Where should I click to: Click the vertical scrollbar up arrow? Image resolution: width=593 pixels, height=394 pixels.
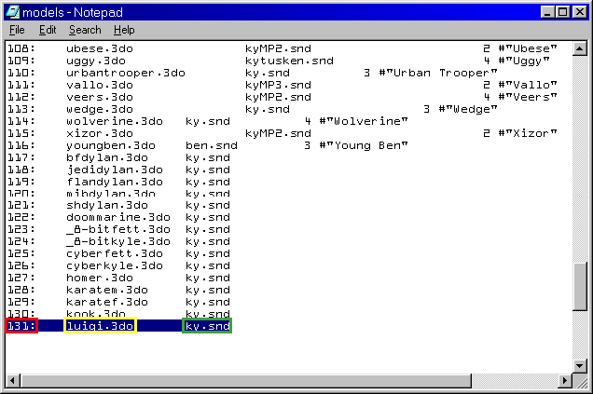tap(580, 48)
